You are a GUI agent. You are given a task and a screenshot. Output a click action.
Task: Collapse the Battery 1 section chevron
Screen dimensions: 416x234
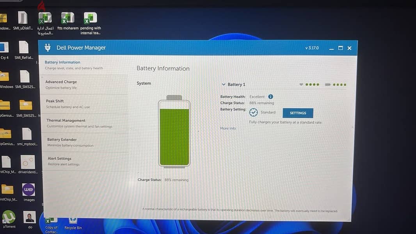[223, 84]
